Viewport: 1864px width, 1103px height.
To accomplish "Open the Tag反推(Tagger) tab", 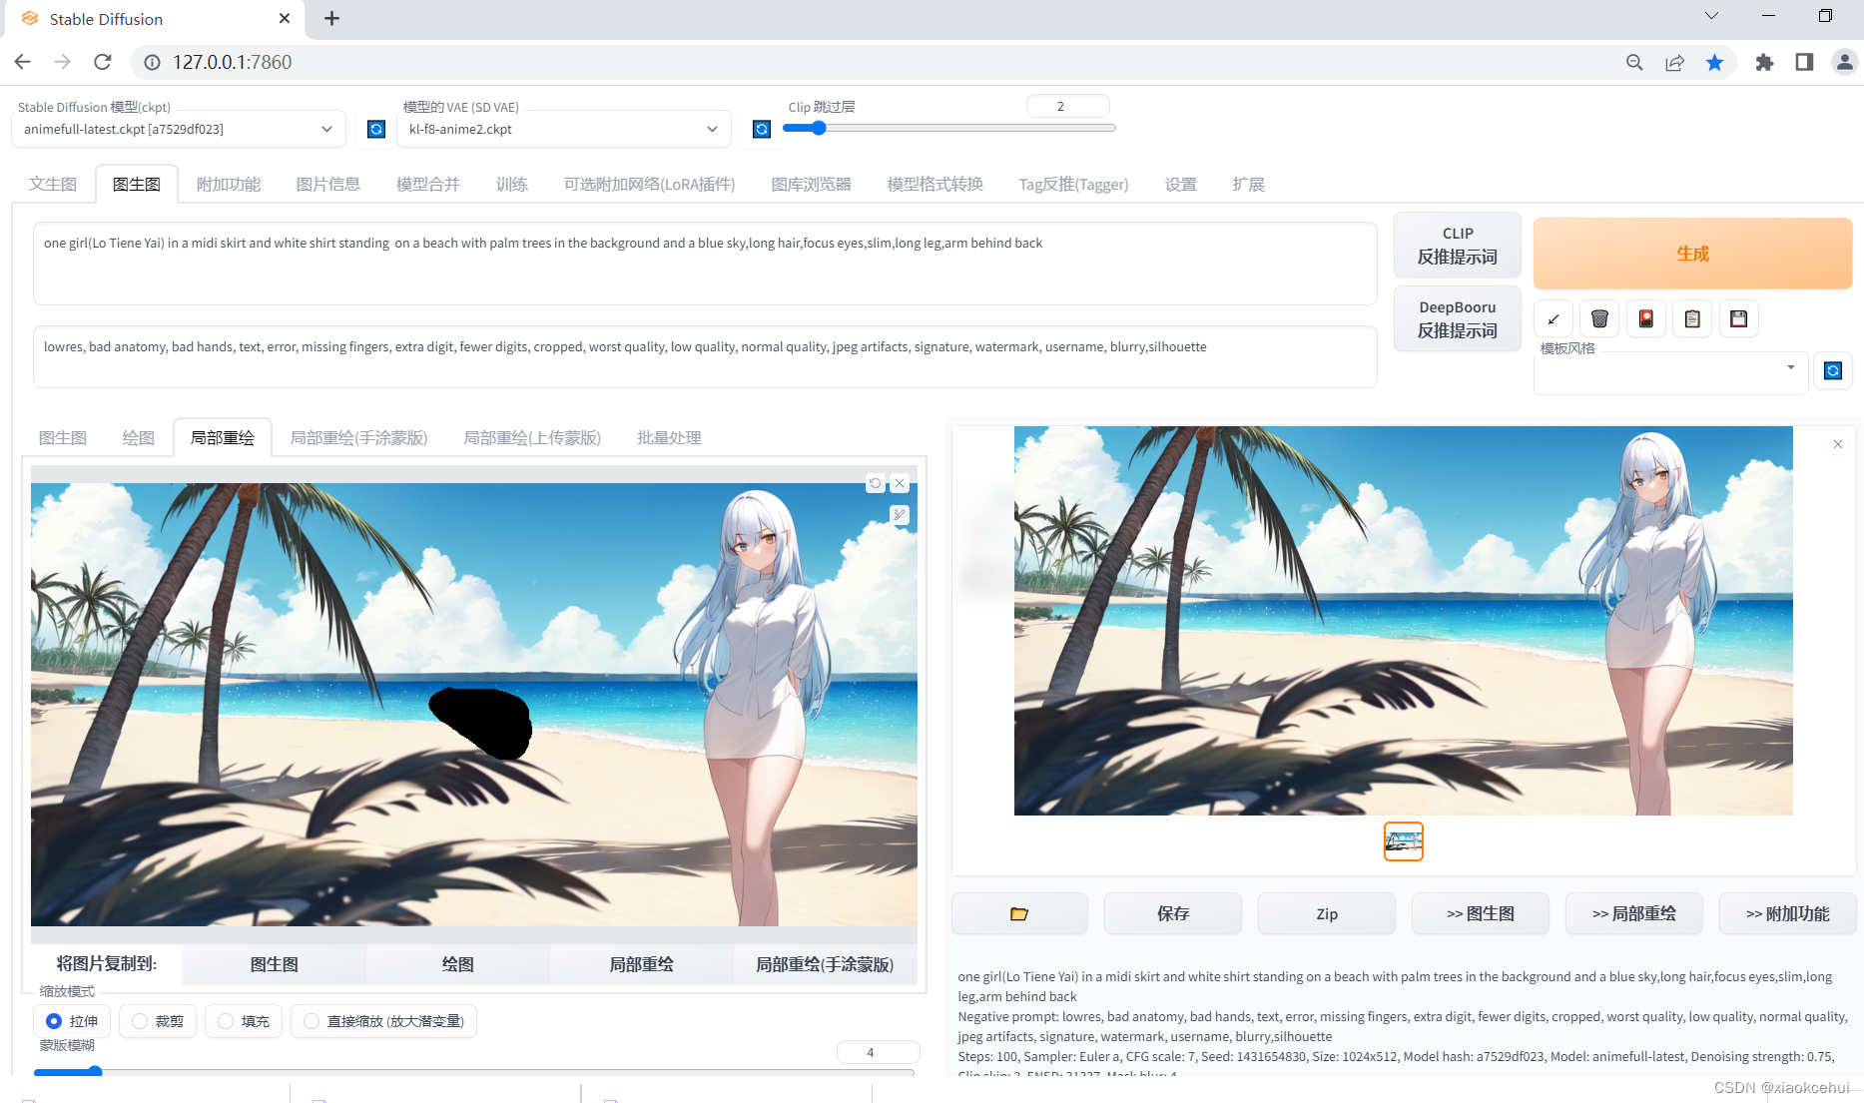I will [x=1074, y=184].
